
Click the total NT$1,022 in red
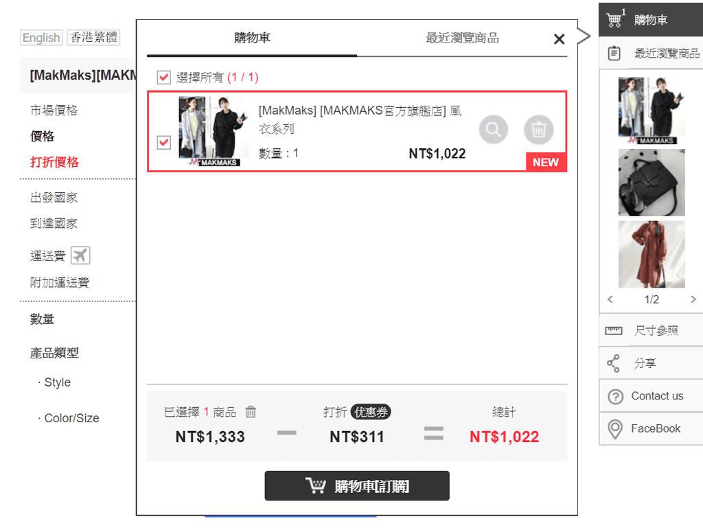(505, 437)
